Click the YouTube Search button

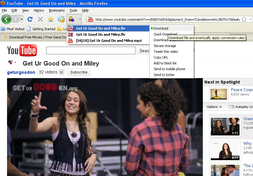(143, 51)
